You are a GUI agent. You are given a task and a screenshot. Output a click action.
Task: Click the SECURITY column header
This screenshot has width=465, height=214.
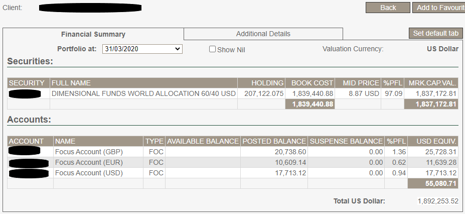click(29, 83)
